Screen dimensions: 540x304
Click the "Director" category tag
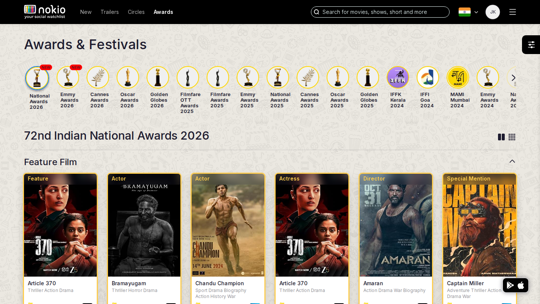tap(374, 179)
